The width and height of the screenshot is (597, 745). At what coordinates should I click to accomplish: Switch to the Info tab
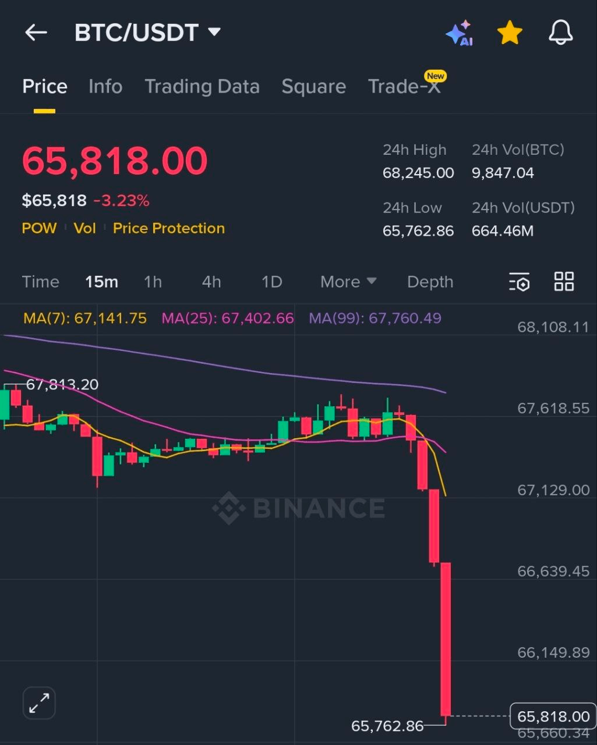(x=105, y=87)
